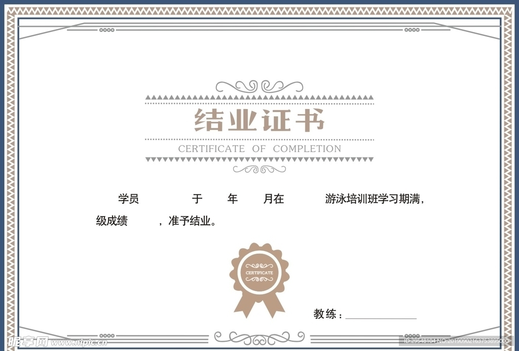
Task: Click the triangle row above the title
Action: [x=259, y=97]
